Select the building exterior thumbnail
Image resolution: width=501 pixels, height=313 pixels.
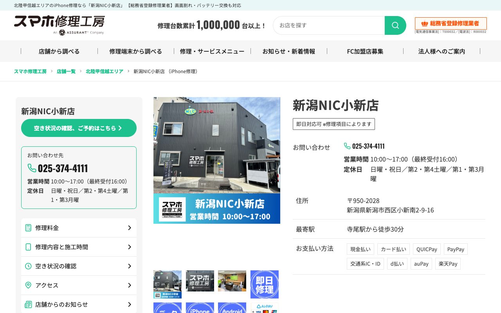[x=168, y=284]
